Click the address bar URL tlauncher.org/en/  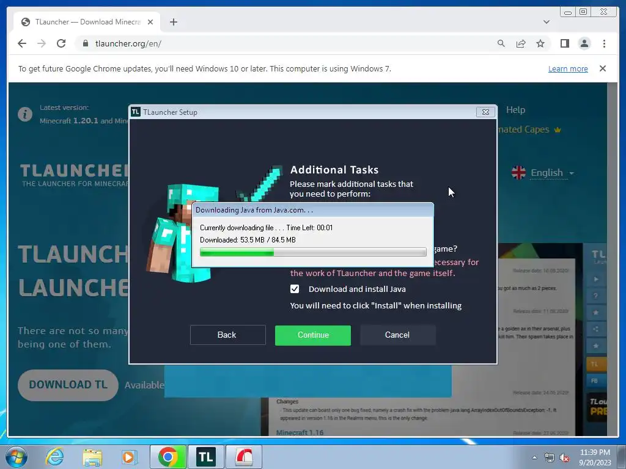tap(128, 43)
